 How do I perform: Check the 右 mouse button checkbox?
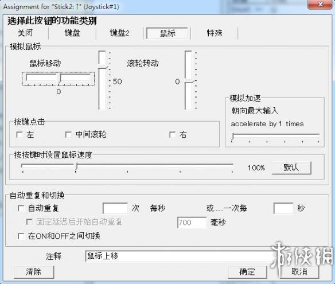(x=172, y=135)
